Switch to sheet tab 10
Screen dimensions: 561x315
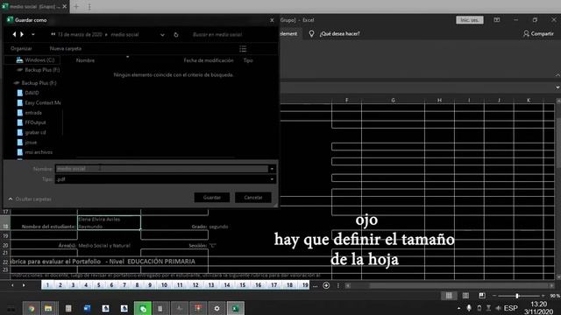[164, 285]
